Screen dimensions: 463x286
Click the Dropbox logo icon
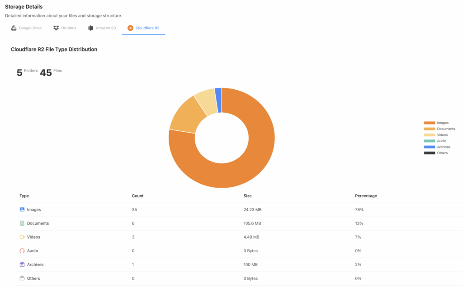(56, 28)
